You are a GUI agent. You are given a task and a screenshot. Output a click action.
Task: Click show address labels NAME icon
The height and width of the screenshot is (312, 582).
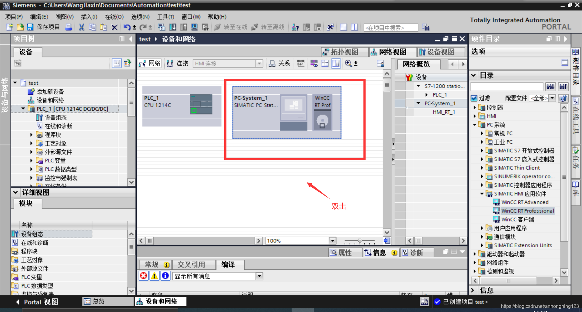point(301,63)
